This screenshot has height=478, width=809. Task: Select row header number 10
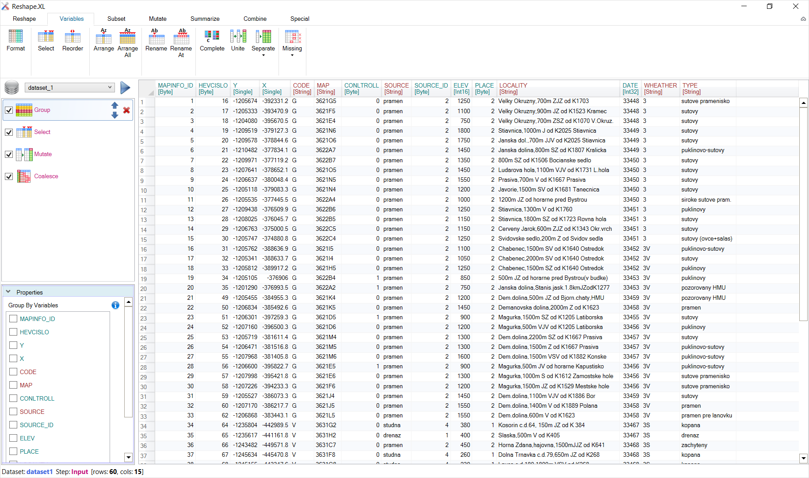point(146,191)
